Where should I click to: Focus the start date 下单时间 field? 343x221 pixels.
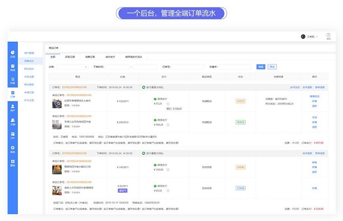coord(117,67)
